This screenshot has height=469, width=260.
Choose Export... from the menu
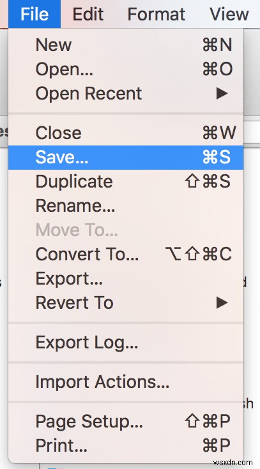[126, 278]
